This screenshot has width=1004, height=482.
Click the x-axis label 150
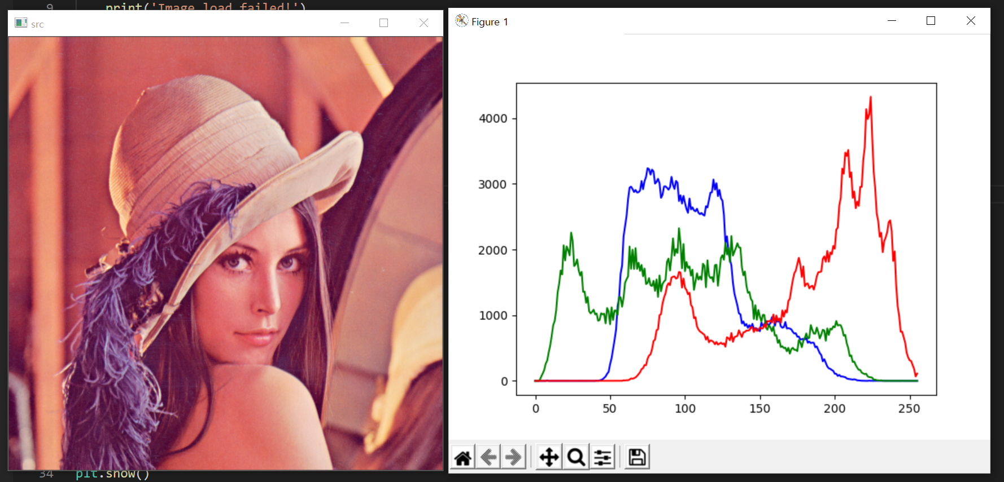(x=759, y=409)
